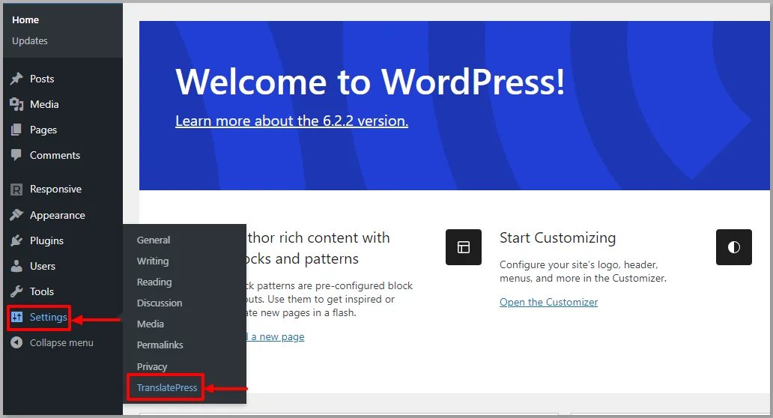
Task: Open the Plugins menu label
Action: click(47, 241)
